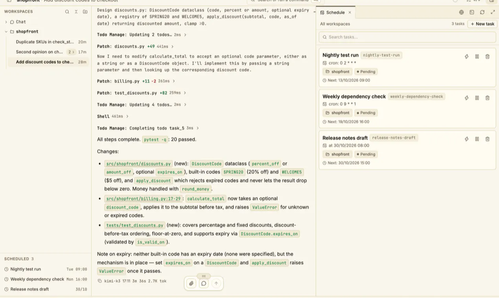
Task: Delete the Release notes draft task
Action: pyautogui.click(x=487, y=139)
